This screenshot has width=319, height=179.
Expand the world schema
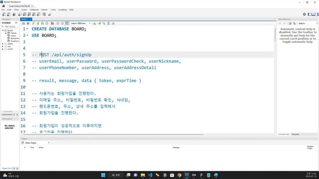(3, 49)
